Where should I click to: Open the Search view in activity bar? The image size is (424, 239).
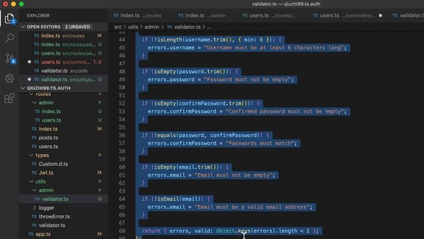click(9, 38)
